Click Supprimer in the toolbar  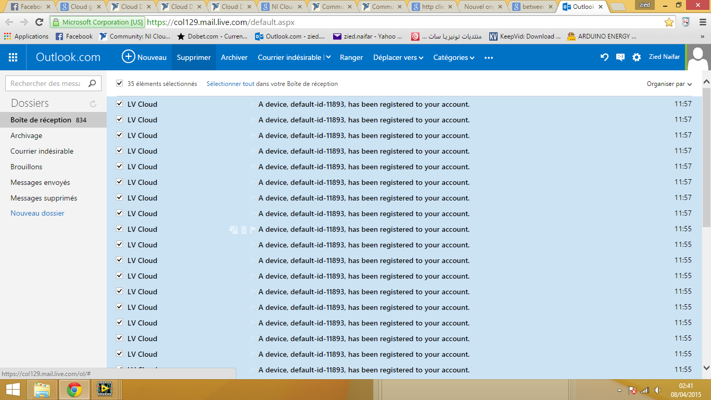tap(194, 57)
